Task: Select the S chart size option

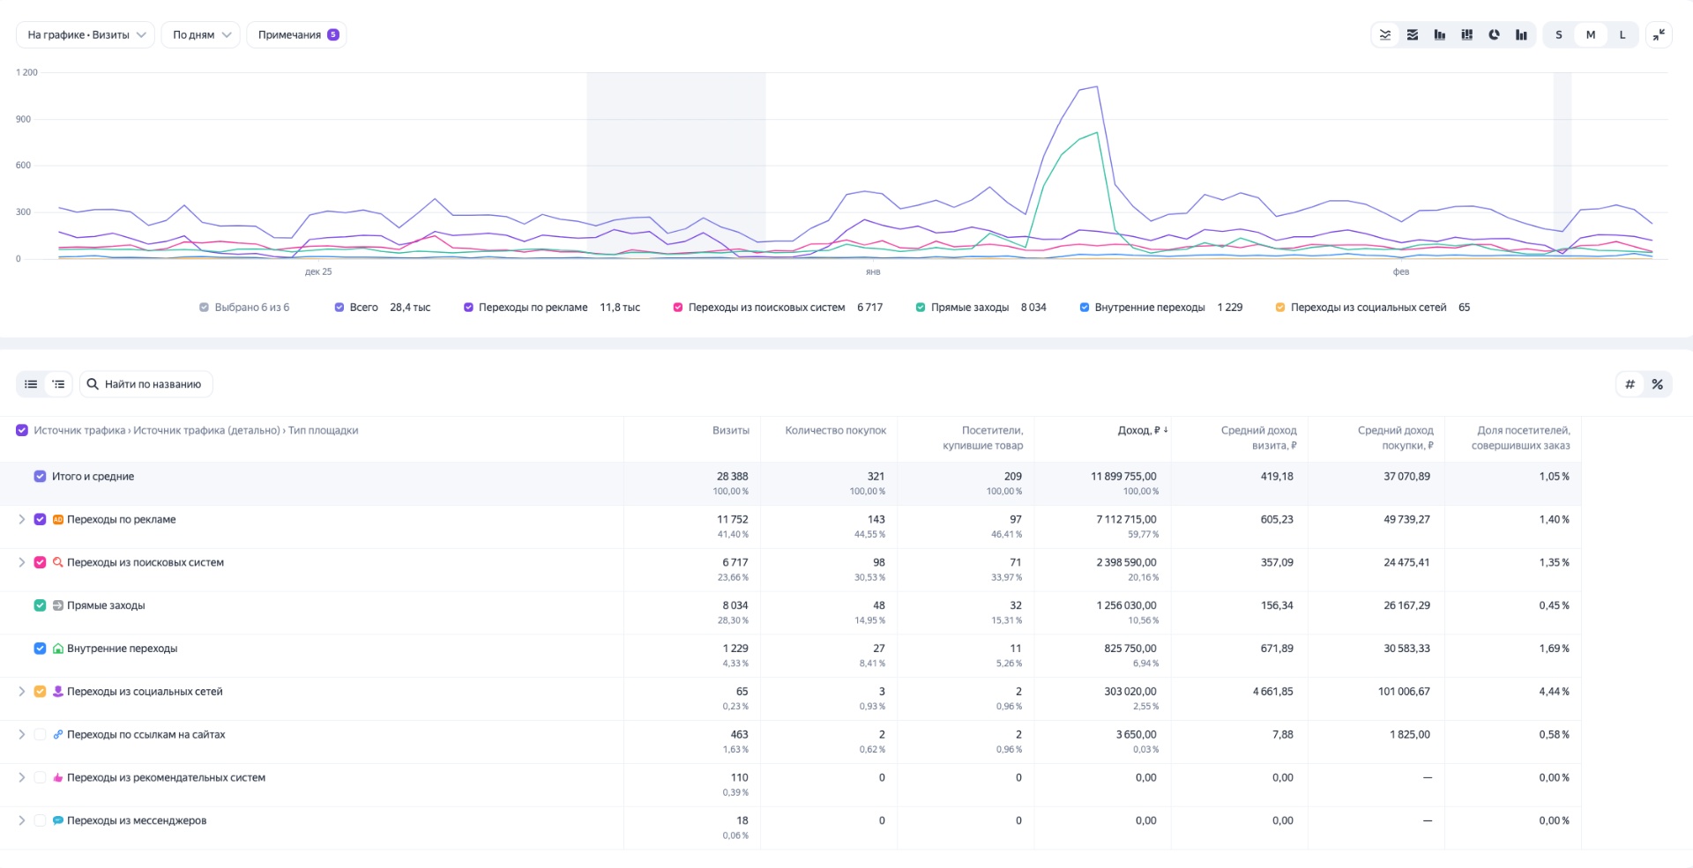Action: point(1558,35)
